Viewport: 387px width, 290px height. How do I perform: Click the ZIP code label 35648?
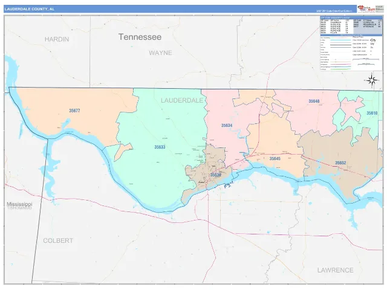314,101
